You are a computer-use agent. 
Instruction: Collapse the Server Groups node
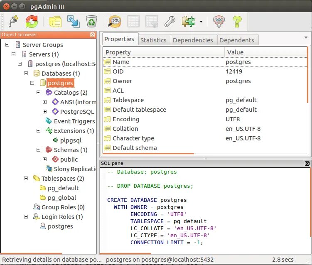[7, 44]
